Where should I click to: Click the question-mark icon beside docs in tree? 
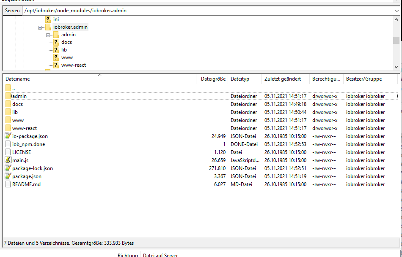56,42
